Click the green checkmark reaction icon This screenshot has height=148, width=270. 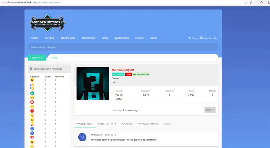(32, 93)
